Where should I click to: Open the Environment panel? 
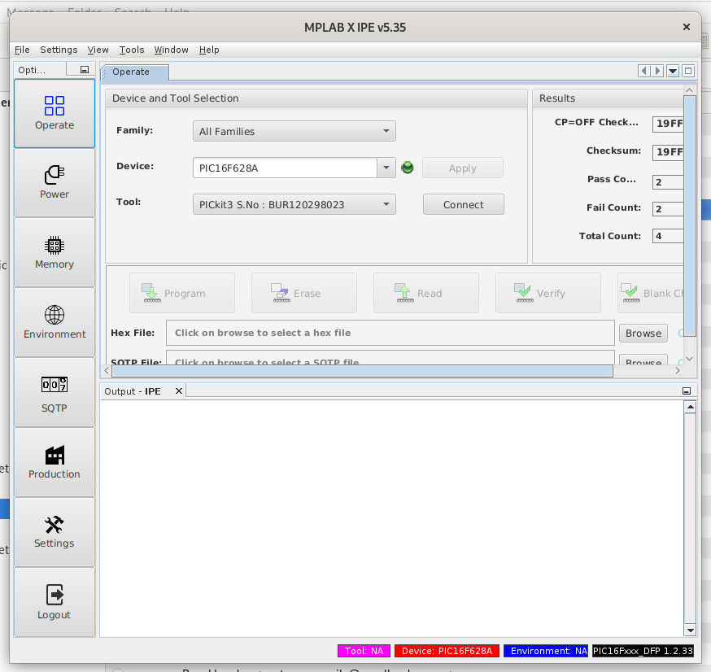[x=55, y=322]
